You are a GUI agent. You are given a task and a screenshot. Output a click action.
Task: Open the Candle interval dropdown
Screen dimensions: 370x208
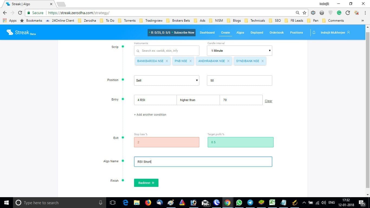click(239, 51)
